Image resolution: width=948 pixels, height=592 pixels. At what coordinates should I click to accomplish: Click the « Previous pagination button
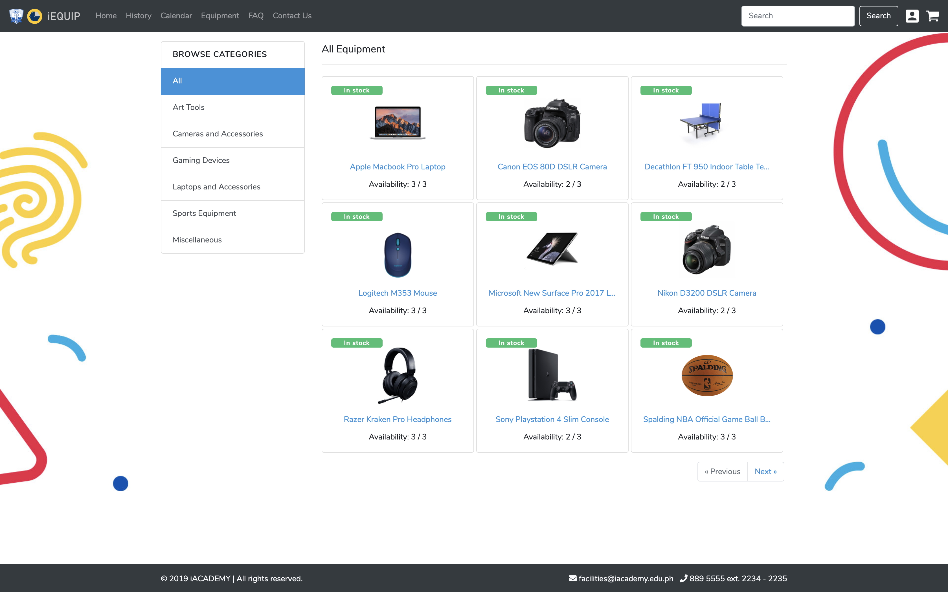723,471
